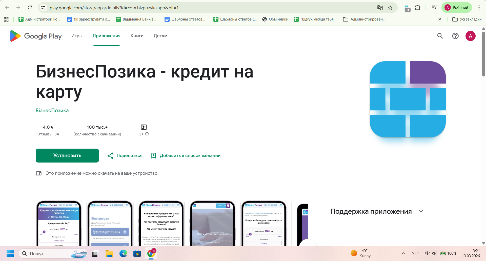Image resolution: width=486 pixels, height=261 pixels.
Task: Open the шаблоны ответов... document bookmark
Action: [x=185, y=19]
